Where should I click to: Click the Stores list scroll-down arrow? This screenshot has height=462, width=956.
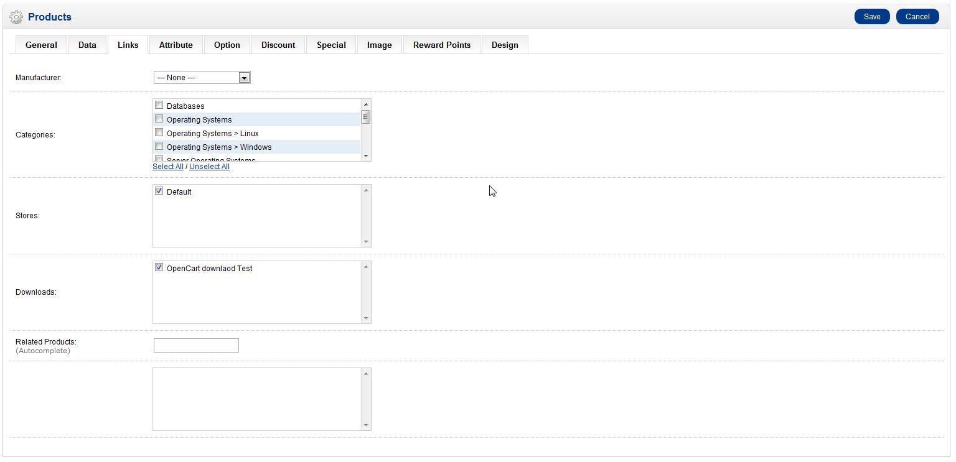coord(366,241)
